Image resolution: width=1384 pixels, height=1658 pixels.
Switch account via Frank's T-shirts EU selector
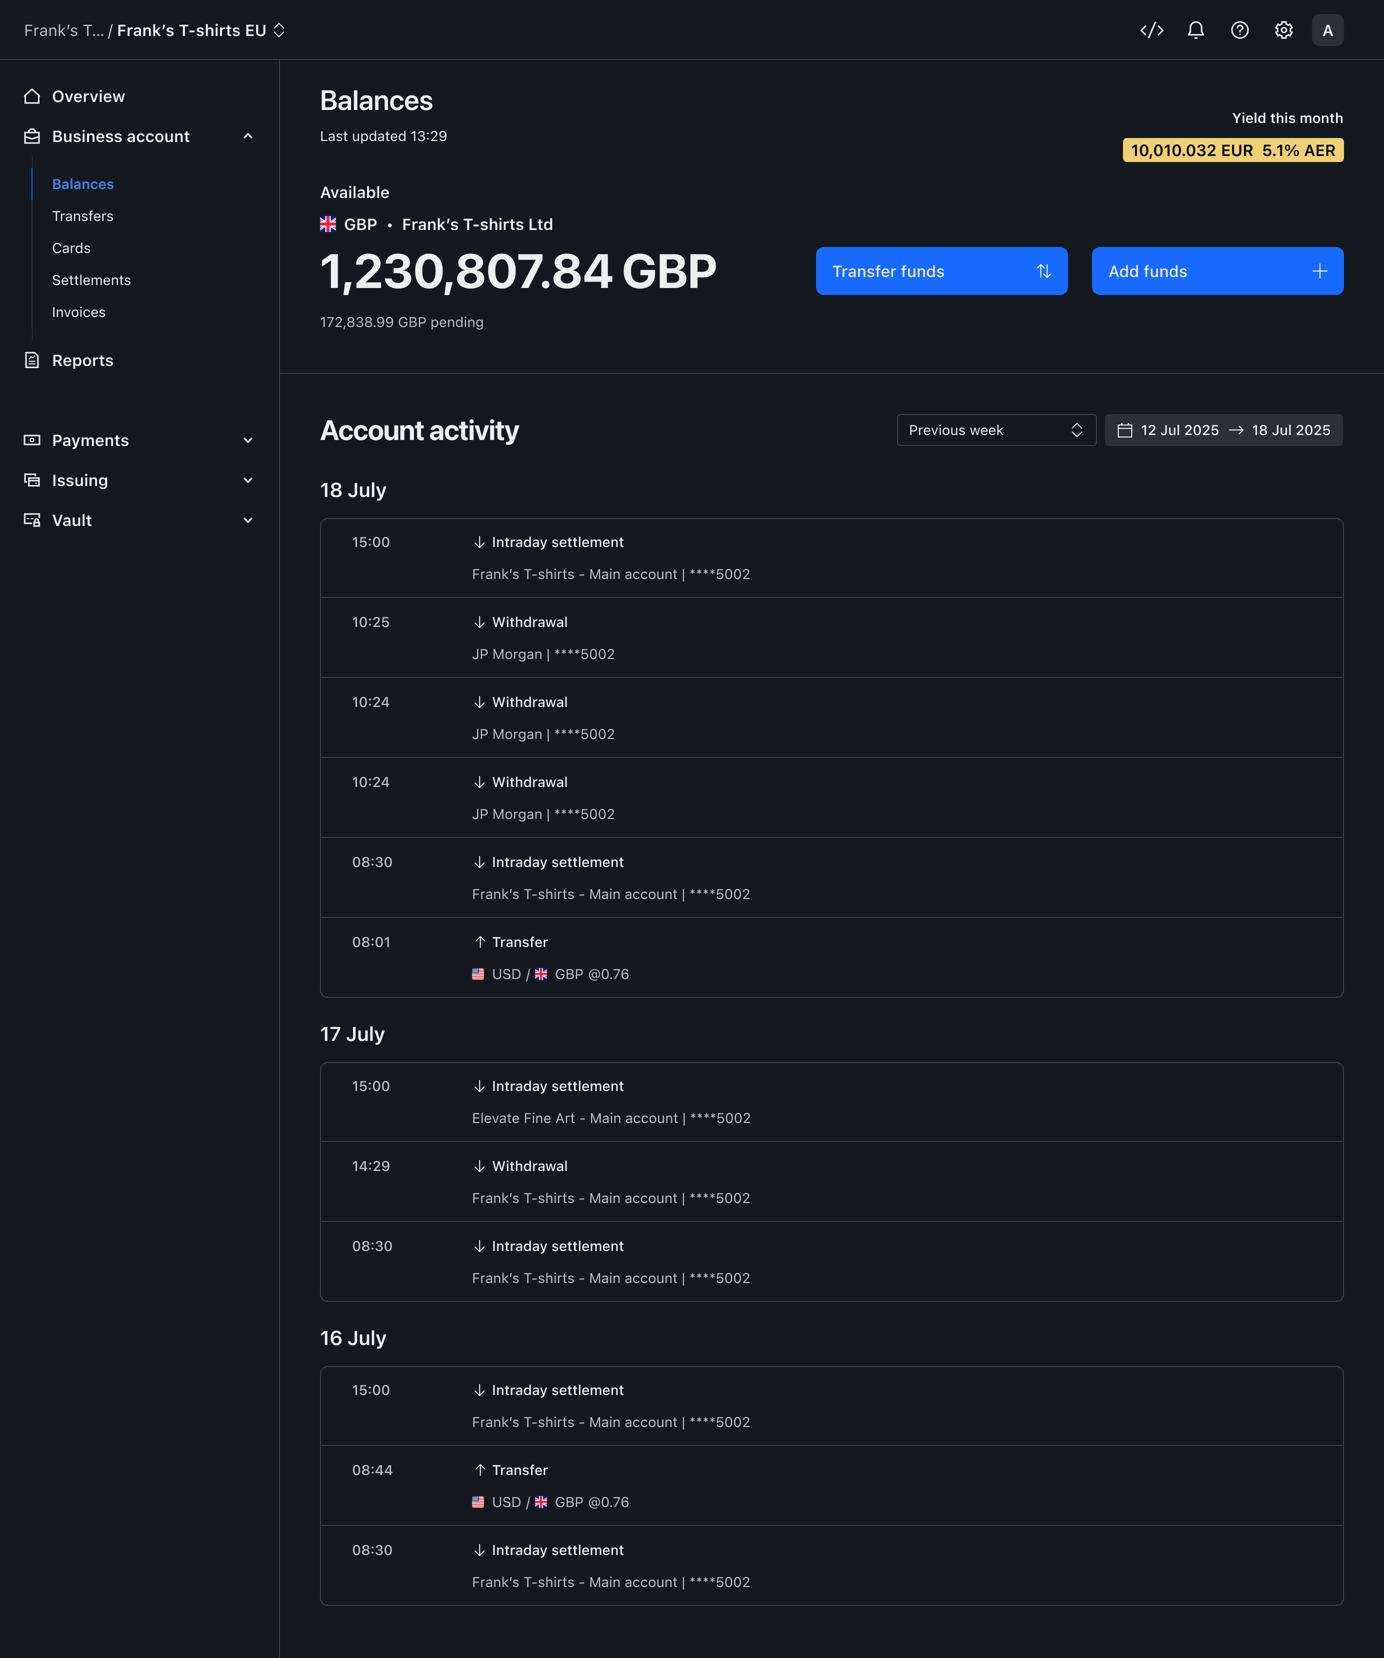tap(201, 30)
